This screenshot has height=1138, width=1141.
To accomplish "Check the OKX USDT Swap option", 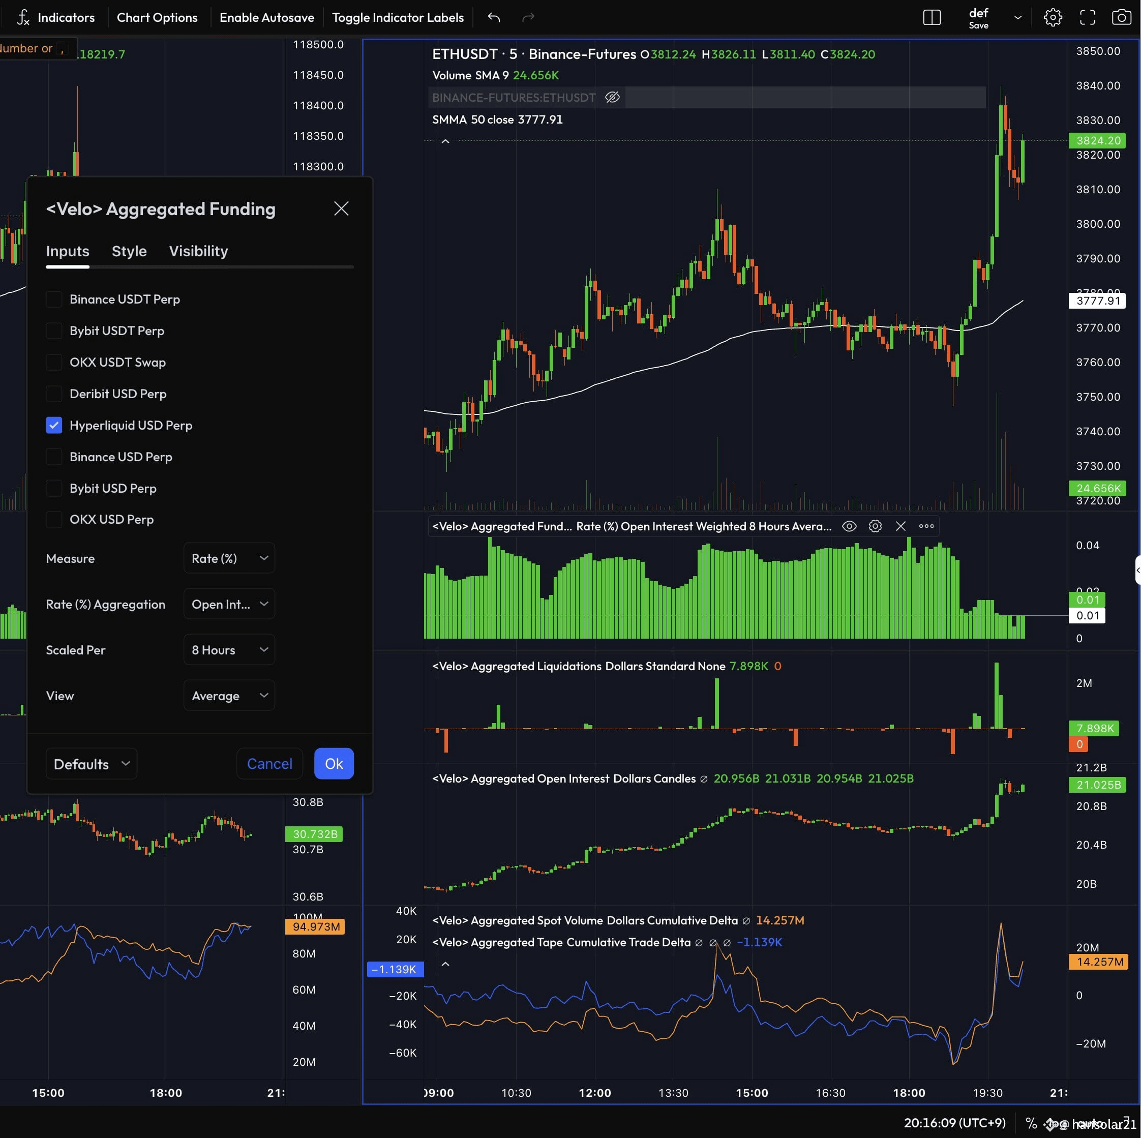I will tap(54, 362).
